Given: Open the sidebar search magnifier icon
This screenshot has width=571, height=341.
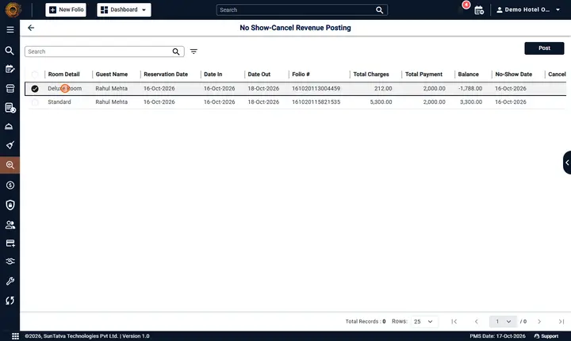Looking at the screenshot, I should tap(10, 51).
